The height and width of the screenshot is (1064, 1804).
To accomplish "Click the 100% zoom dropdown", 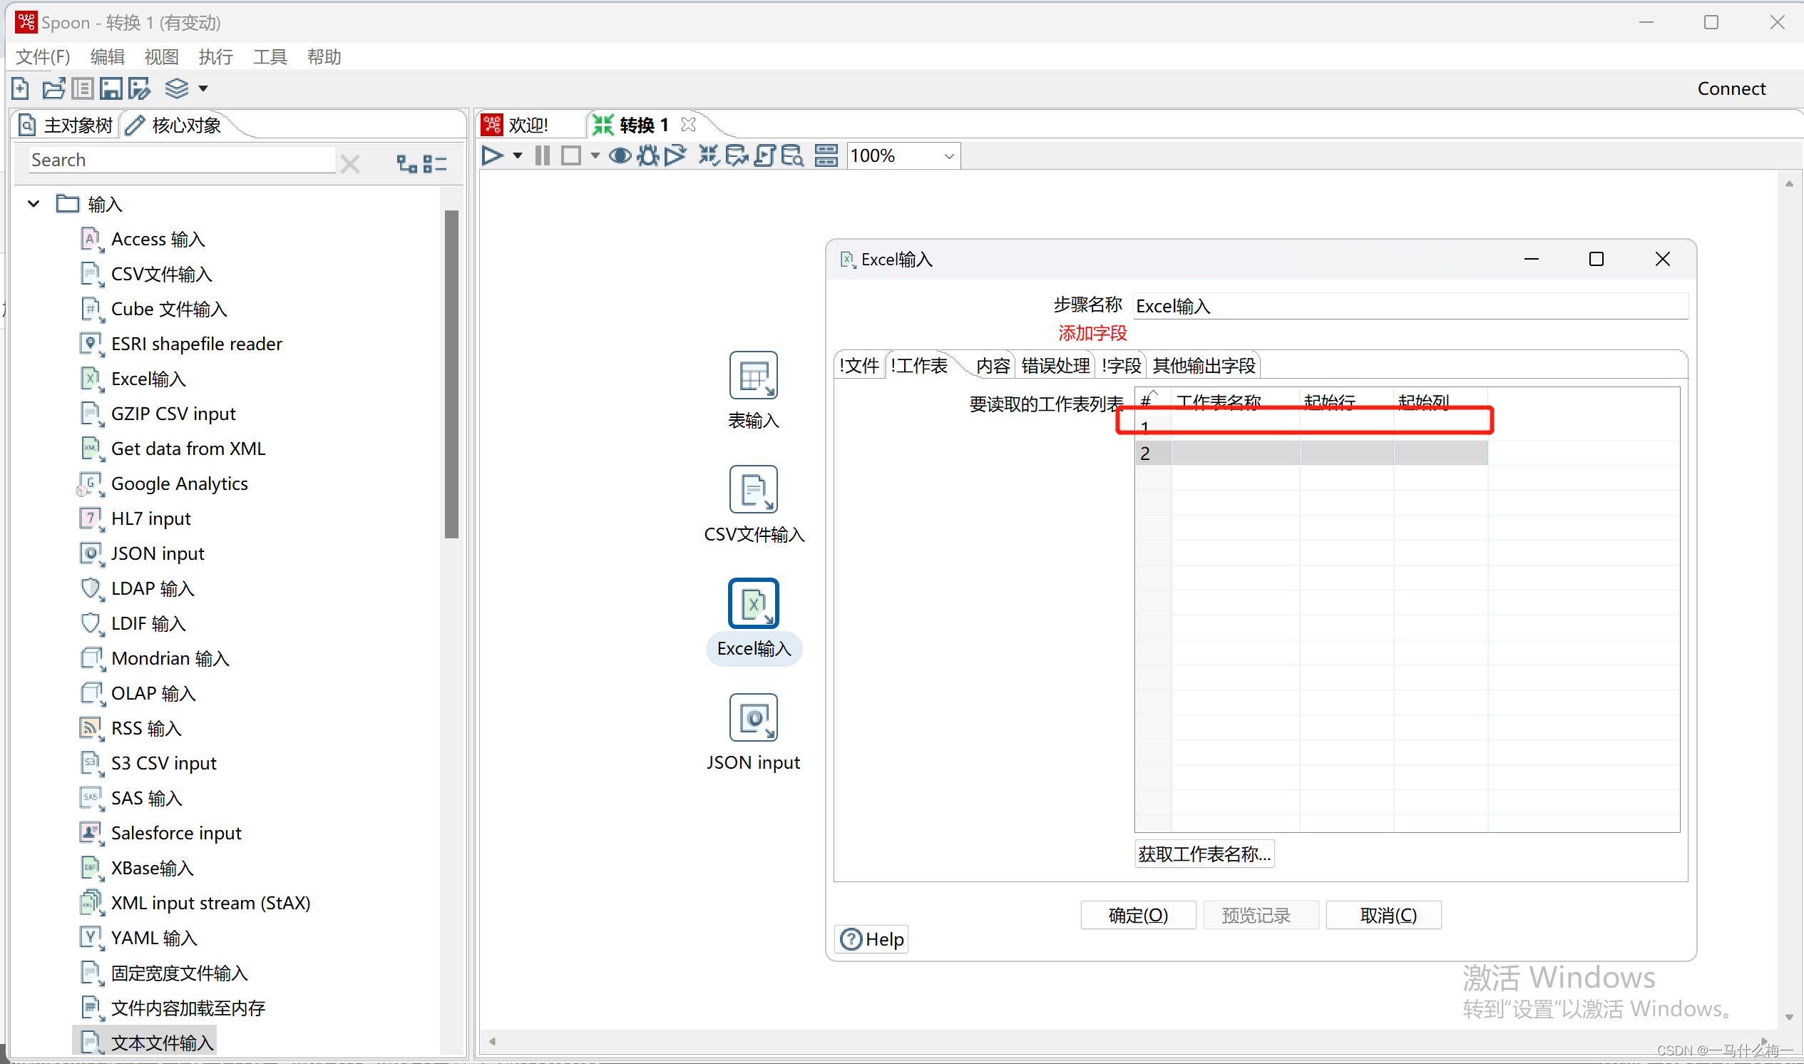I will pos(904,155).
